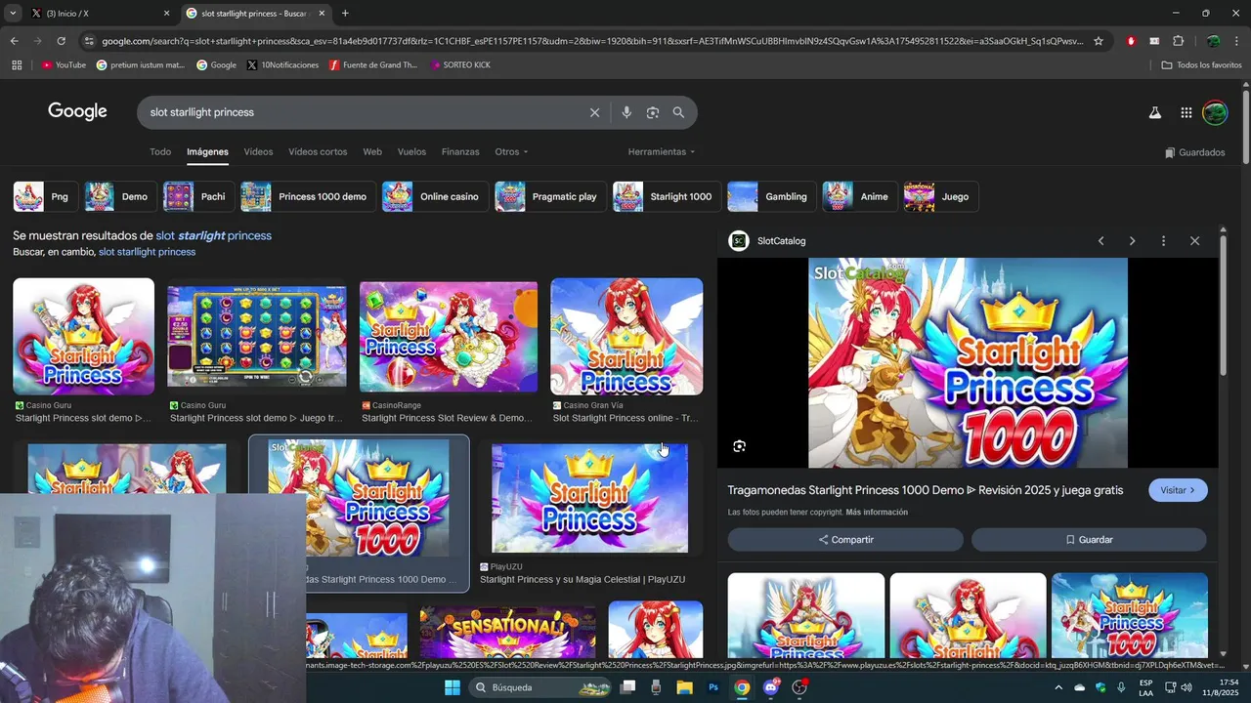Switch to the Finanzas tab
Viewport: 1251px width, 703px height.
(x=460, y=152)
